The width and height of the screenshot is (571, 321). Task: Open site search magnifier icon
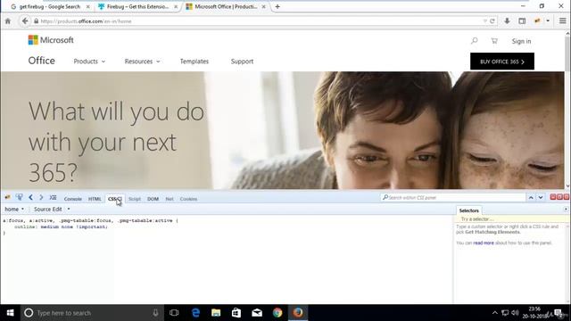click(x=474, y=41)
